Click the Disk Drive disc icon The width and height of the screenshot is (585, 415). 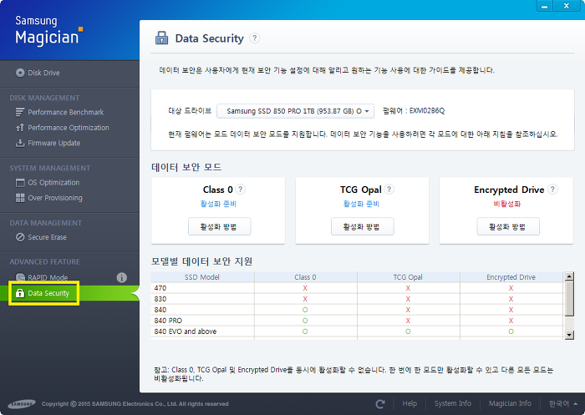(20, 73)
